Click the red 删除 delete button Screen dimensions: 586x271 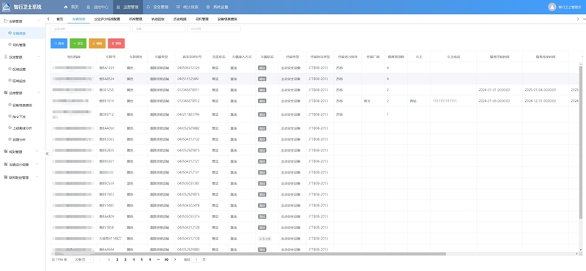(x=116, y=43)
